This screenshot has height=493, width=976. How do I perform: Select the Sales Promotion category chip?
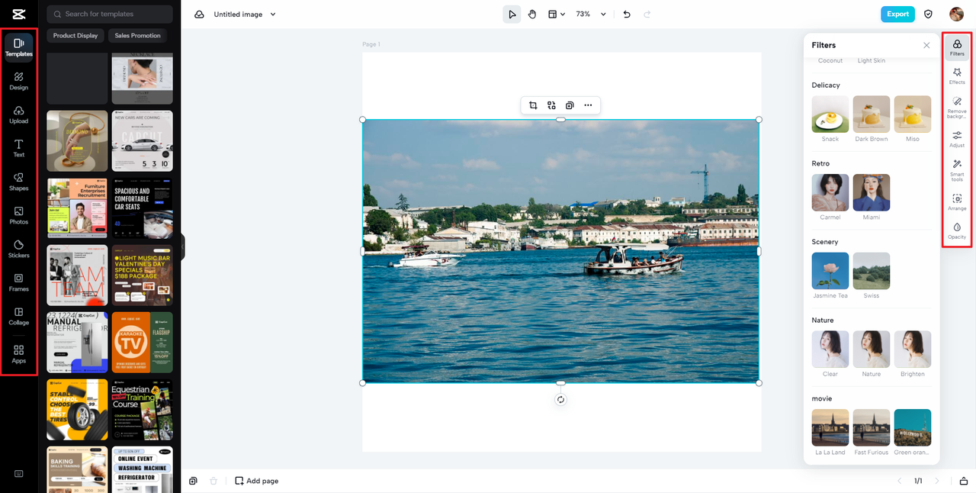coord(138,35)
